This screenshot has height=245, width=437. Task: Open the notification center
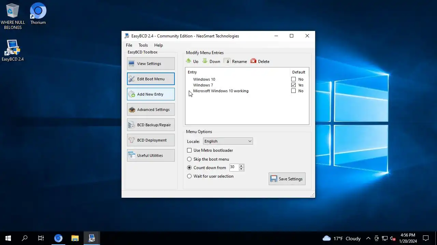[x=426, y=238]
